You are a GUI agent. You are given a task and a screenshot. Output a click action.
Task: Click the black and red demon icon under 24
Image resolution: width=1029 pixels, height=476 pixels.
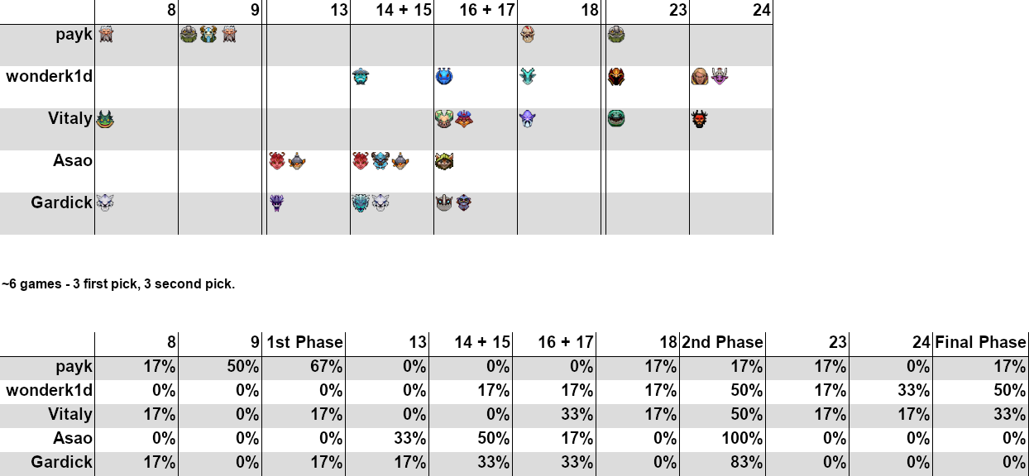tap(700, 119)
